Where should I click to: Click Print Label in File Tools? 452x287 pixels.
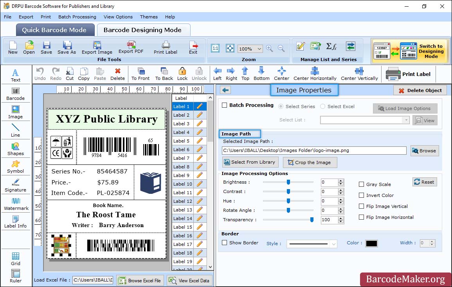[166, 48]
